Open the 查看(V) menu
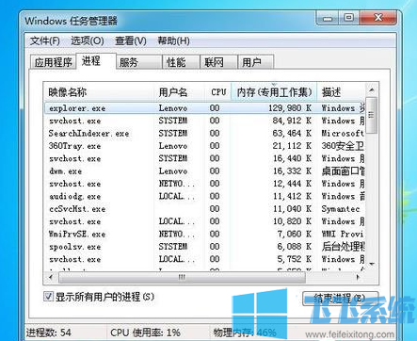The height and width of the screenshot is (341, 417). click(x=131, y=41)
